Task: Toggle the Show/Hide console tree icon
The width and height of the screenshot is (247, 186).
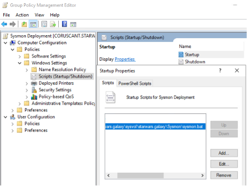Action: 33,24
